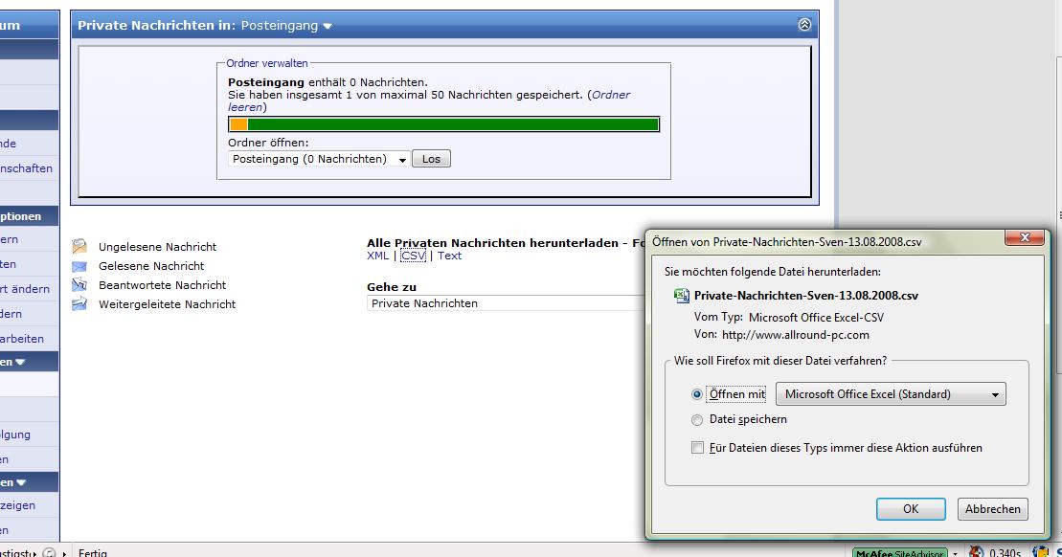Click the Ordner verwalten legend text
The image size is (1062, 557).
pos(267,63)
